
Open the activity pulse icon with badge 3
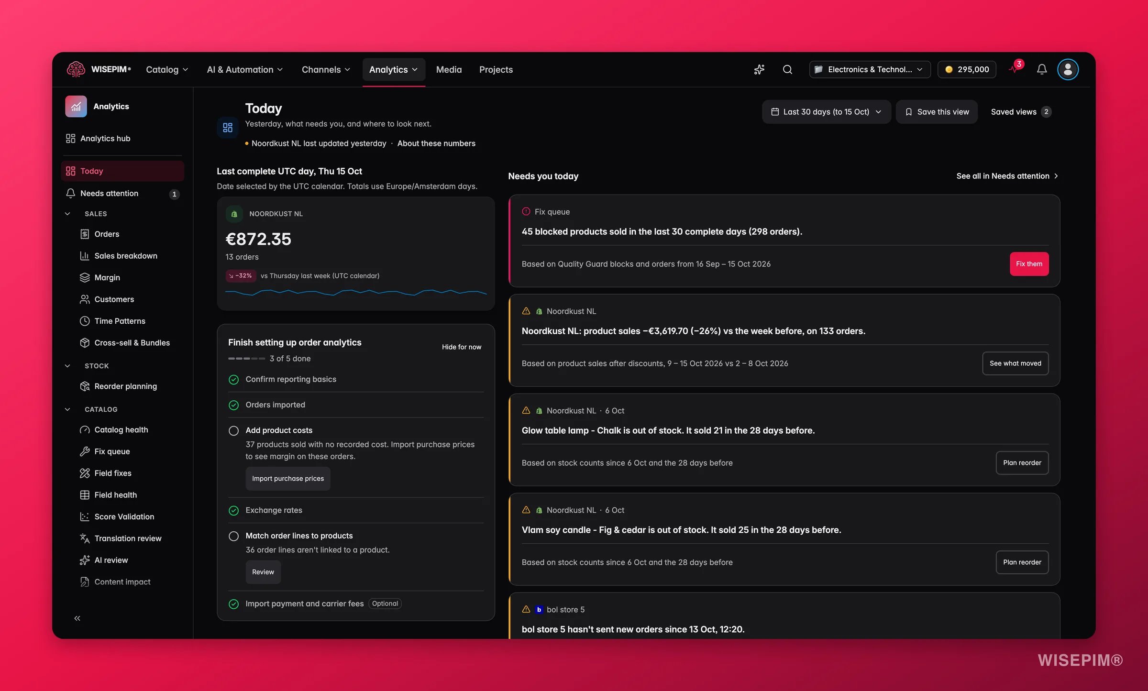tap(1016, 68)
